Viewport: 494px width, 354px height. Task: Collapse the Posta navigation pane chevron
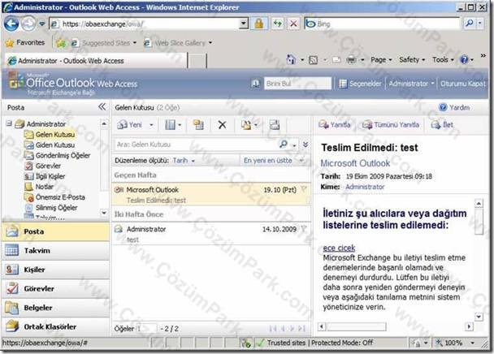pyautogui.click(x=102, y=107)
